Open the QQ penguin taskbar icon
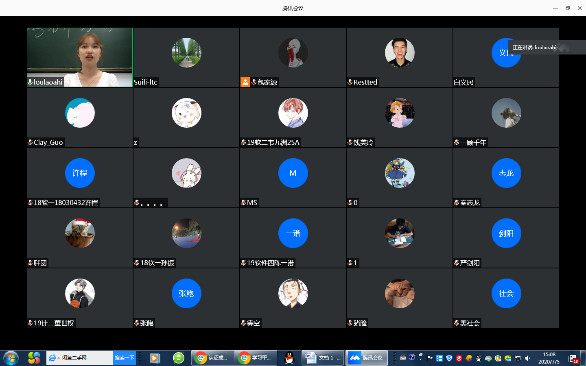 [x=289, y=358]
